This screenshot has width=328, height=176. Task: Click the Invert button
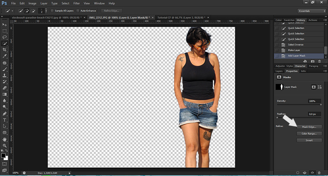(309, 140)
